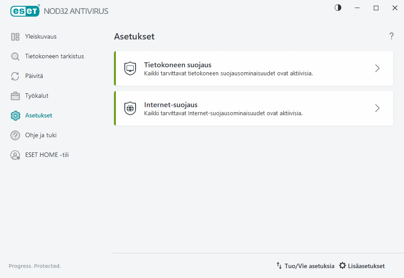Viewport: 404px width, 278px height.
Task: Open Lisäasetukset advanced settings
Action: [x=366, y=265]
